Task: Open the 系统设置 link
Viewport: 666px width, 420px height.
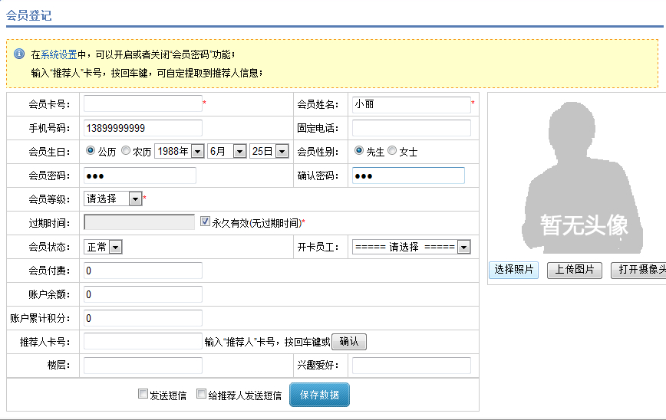Action: point(59,55)
